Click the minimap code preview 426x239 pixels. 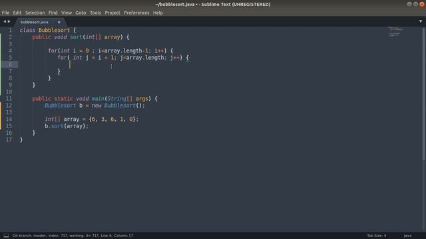[x=395, y=31]
